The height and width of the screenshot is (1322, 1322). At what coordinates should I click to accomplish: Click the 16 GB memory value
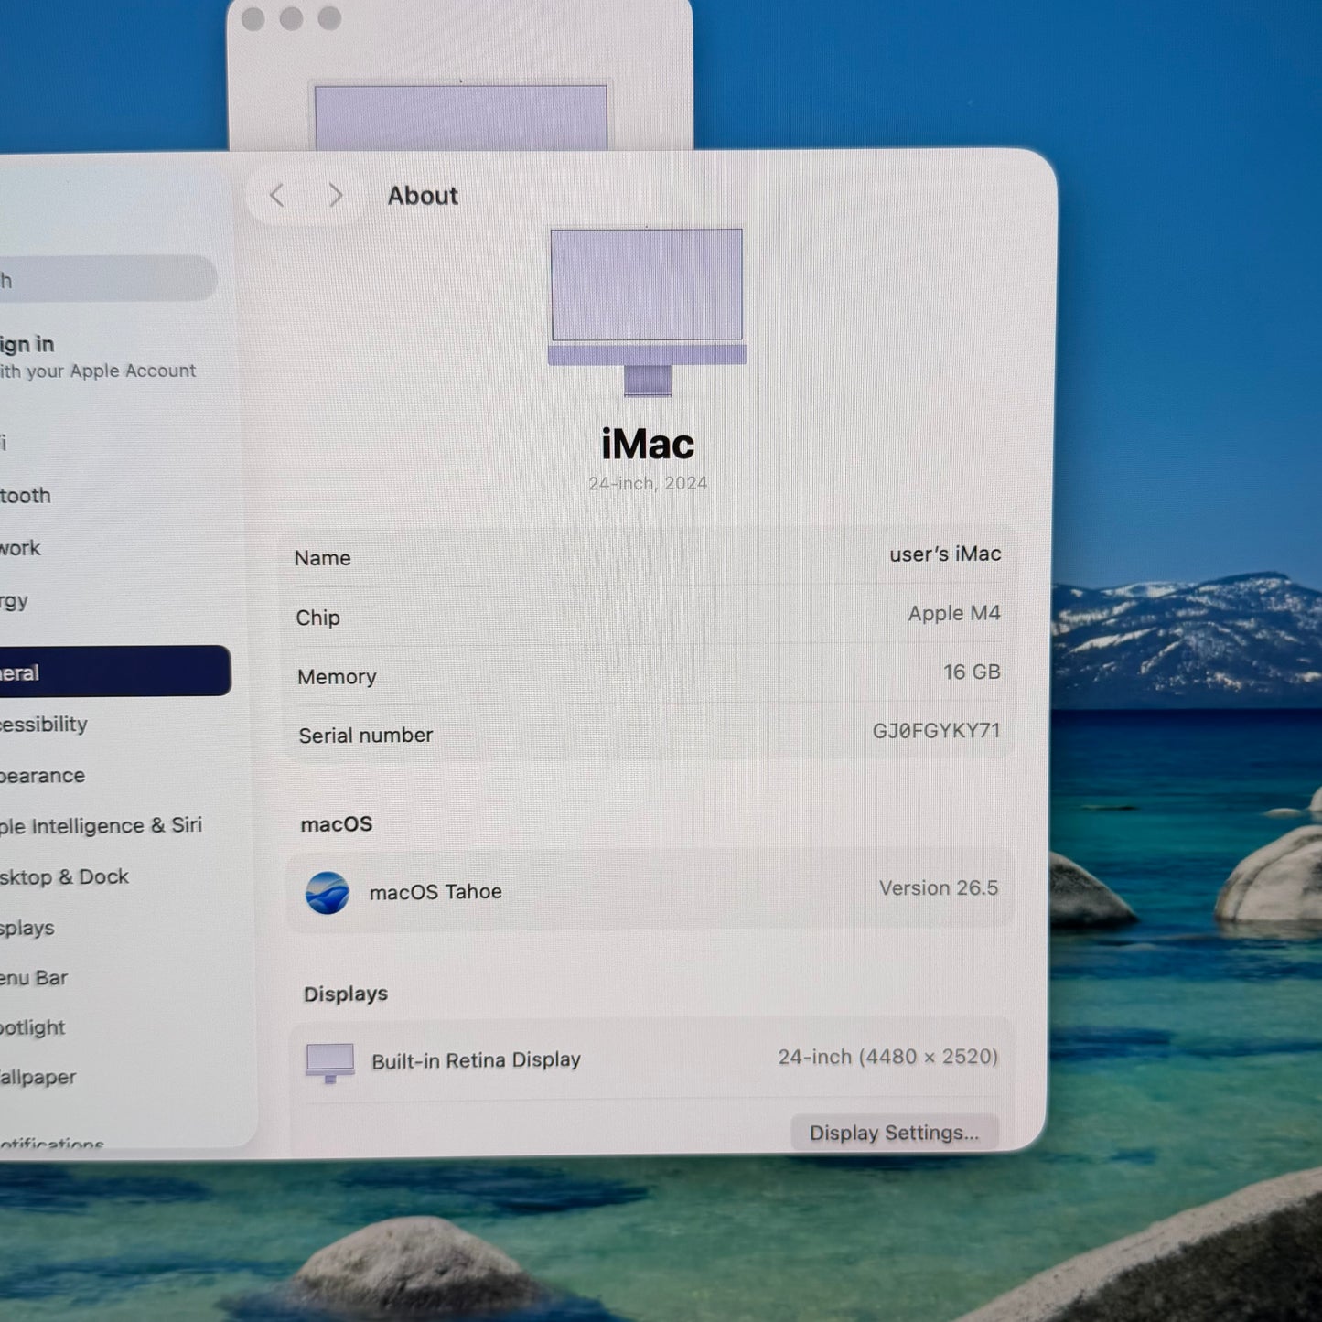[972, 672]
